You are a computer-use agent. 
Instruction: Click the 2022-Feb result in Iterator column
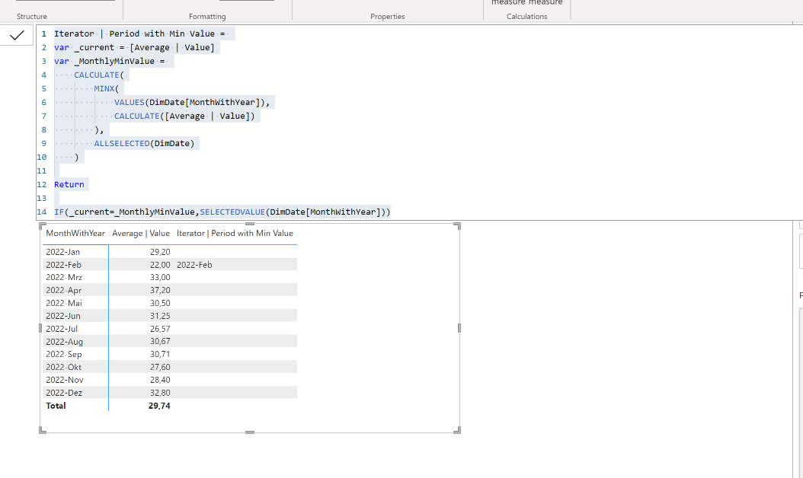(x=194, y=265)
